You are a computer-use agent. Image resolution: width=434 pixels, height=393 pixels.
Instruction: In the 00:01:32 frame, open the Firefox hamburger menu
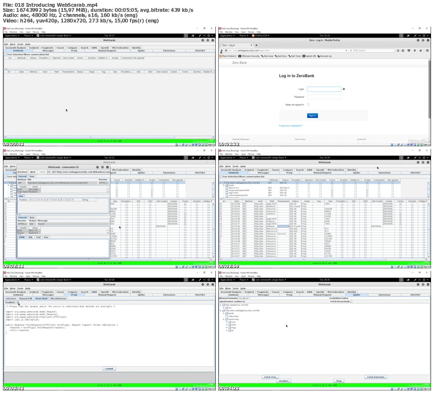[x=427, y=50]
